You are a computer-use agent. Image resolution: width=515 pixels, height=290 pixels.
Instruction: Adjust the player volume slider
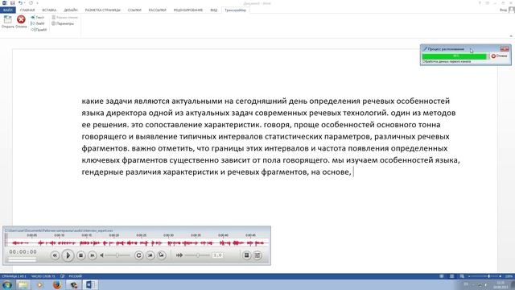tap(117, 255)
